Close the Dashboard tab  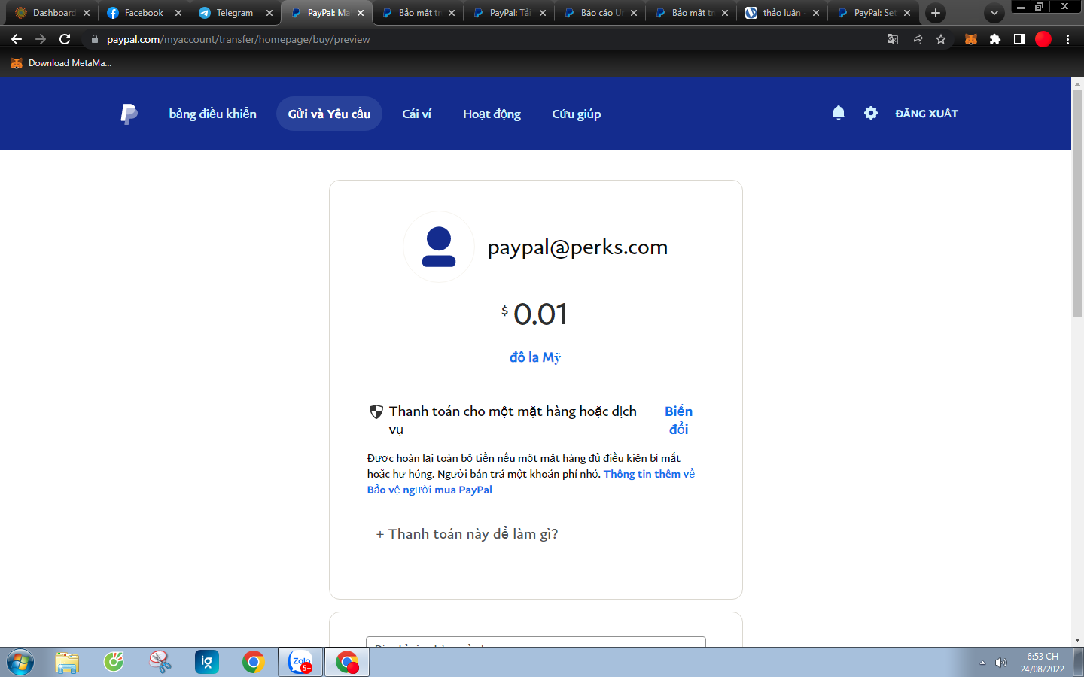point(87,13)
